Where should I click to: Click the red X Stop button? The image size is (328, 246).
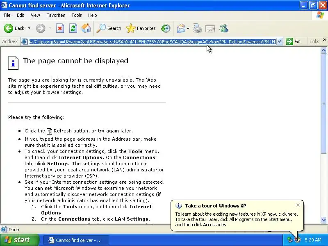click(60, 28)
